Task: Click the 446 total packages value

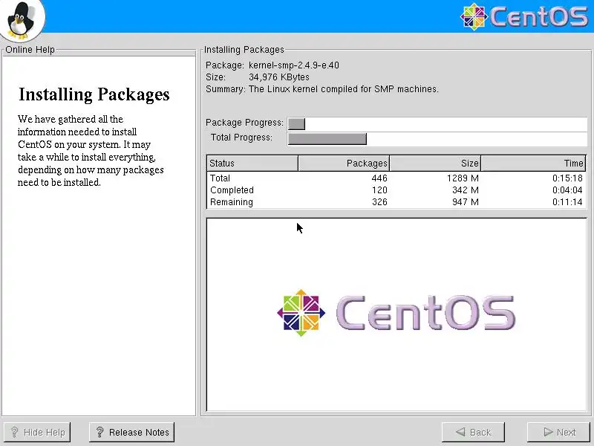Action: coord(379,178)
